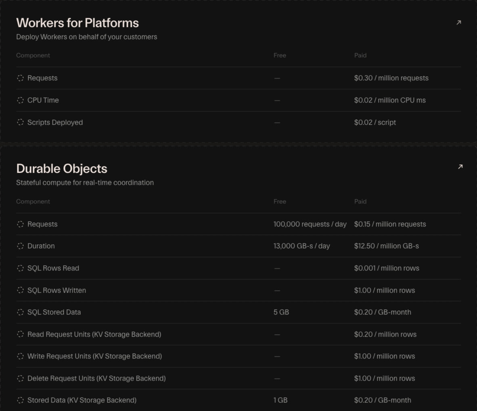
Task: Click the SQL Stored Data '$0.20 / GB-month' price
Action: tap(383, 312)
